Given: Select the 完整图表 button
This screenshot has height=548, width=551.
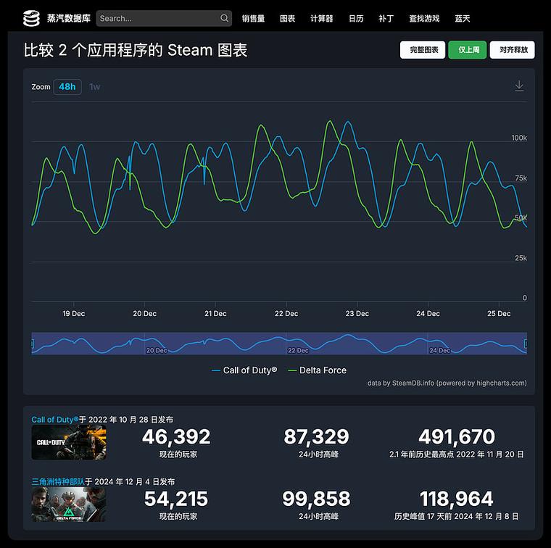Looking at the screenshot, I should click(423, 50).
